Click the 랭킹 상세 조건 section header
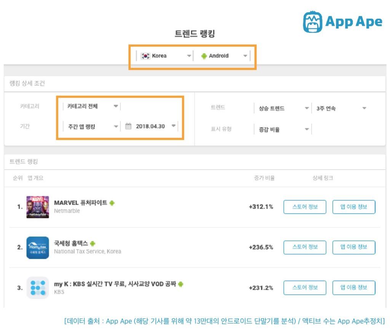The height and width of the screenshot is (335, 390). tap(27, 83)
